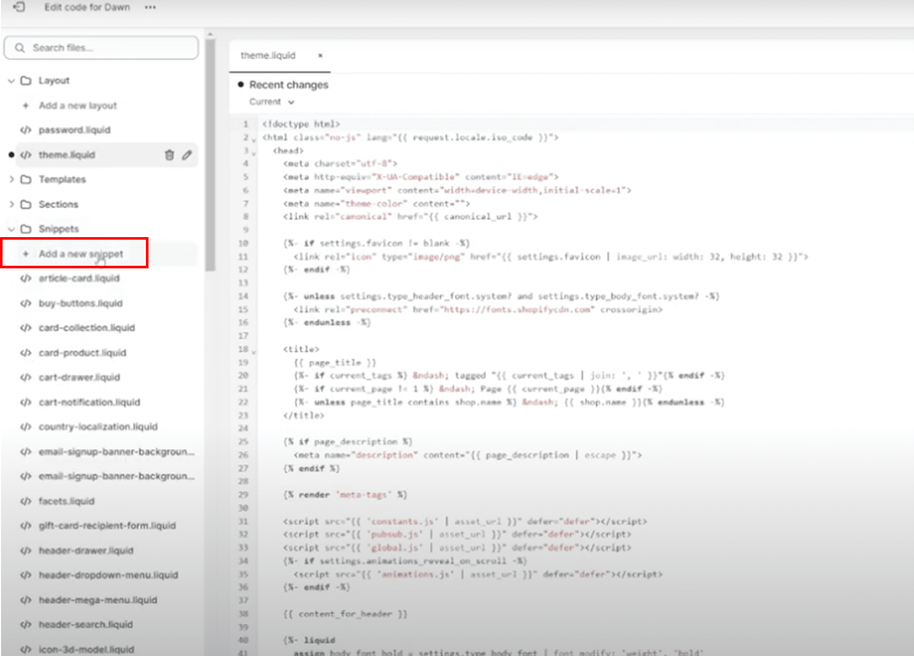This screenshot has width=914, height=656.
Task: Open cart-drawer.liquid snippet
Action: (x=79, y=377)
